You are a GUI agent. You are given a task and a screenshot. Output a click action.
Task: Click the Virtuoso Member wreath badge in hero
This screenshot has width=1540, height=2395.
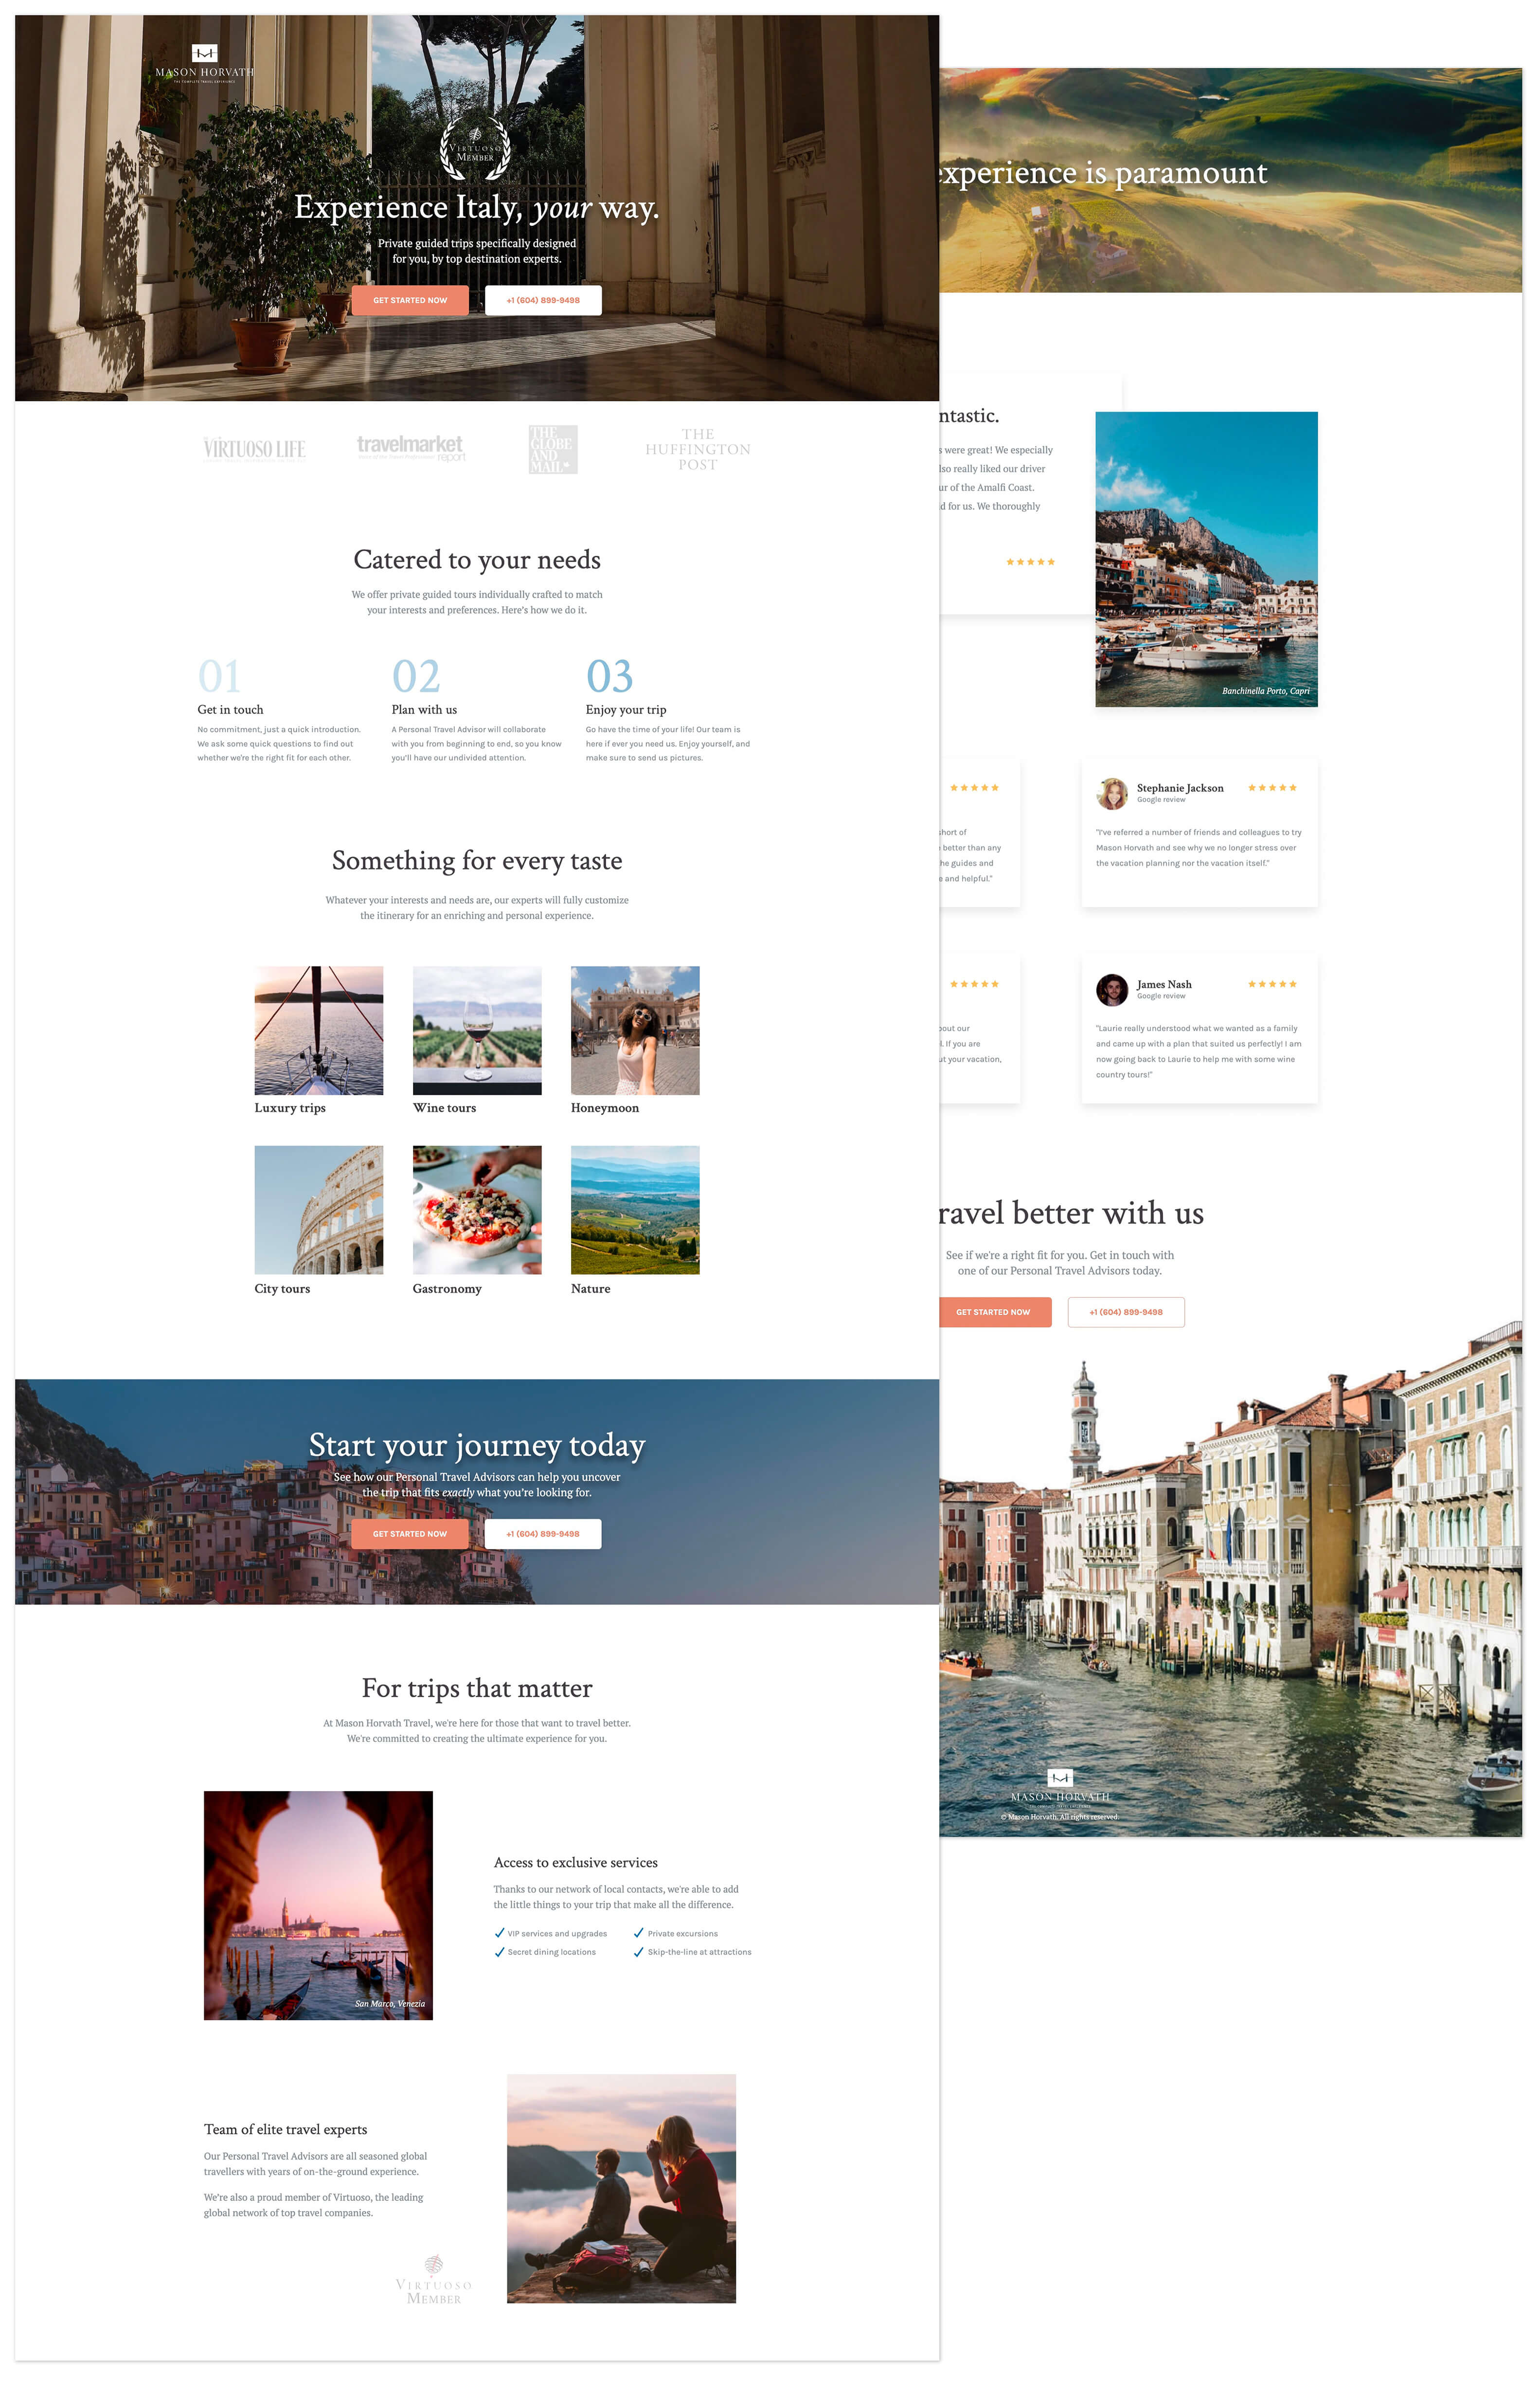point(476,149)
